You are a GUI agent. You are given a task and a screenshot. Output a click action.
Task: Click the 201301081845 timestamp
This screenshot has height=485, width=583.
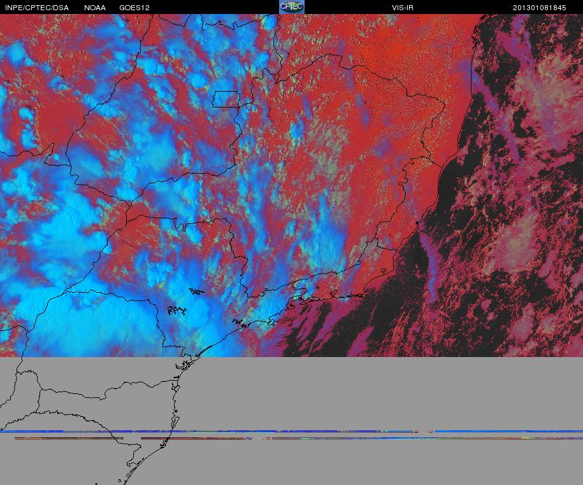[x=540, y=8]
